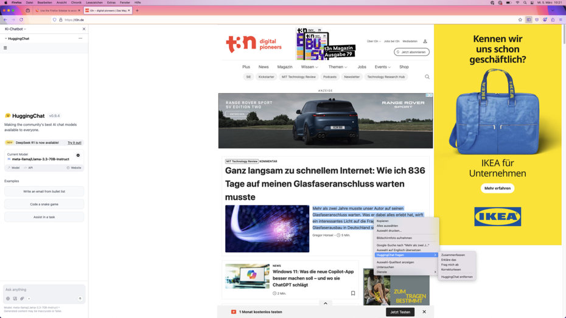566x318 pixels.
Task: Attach a file with the paperclip icon
Action: pyautogui.click(x=22, y=299)
